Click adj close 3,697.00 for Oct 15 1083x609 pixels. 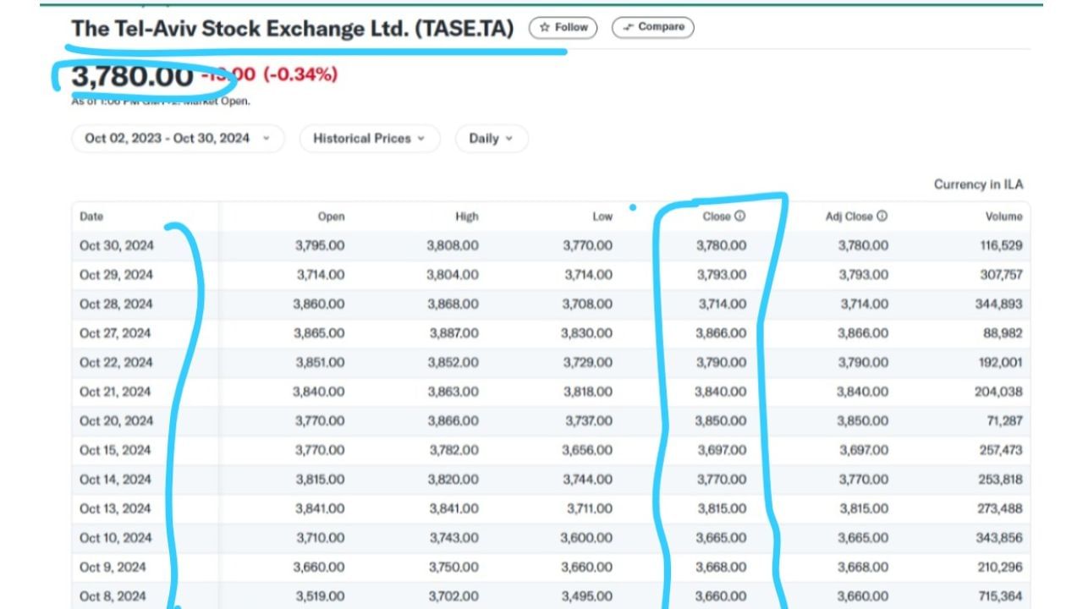click(x=864, y=450)
